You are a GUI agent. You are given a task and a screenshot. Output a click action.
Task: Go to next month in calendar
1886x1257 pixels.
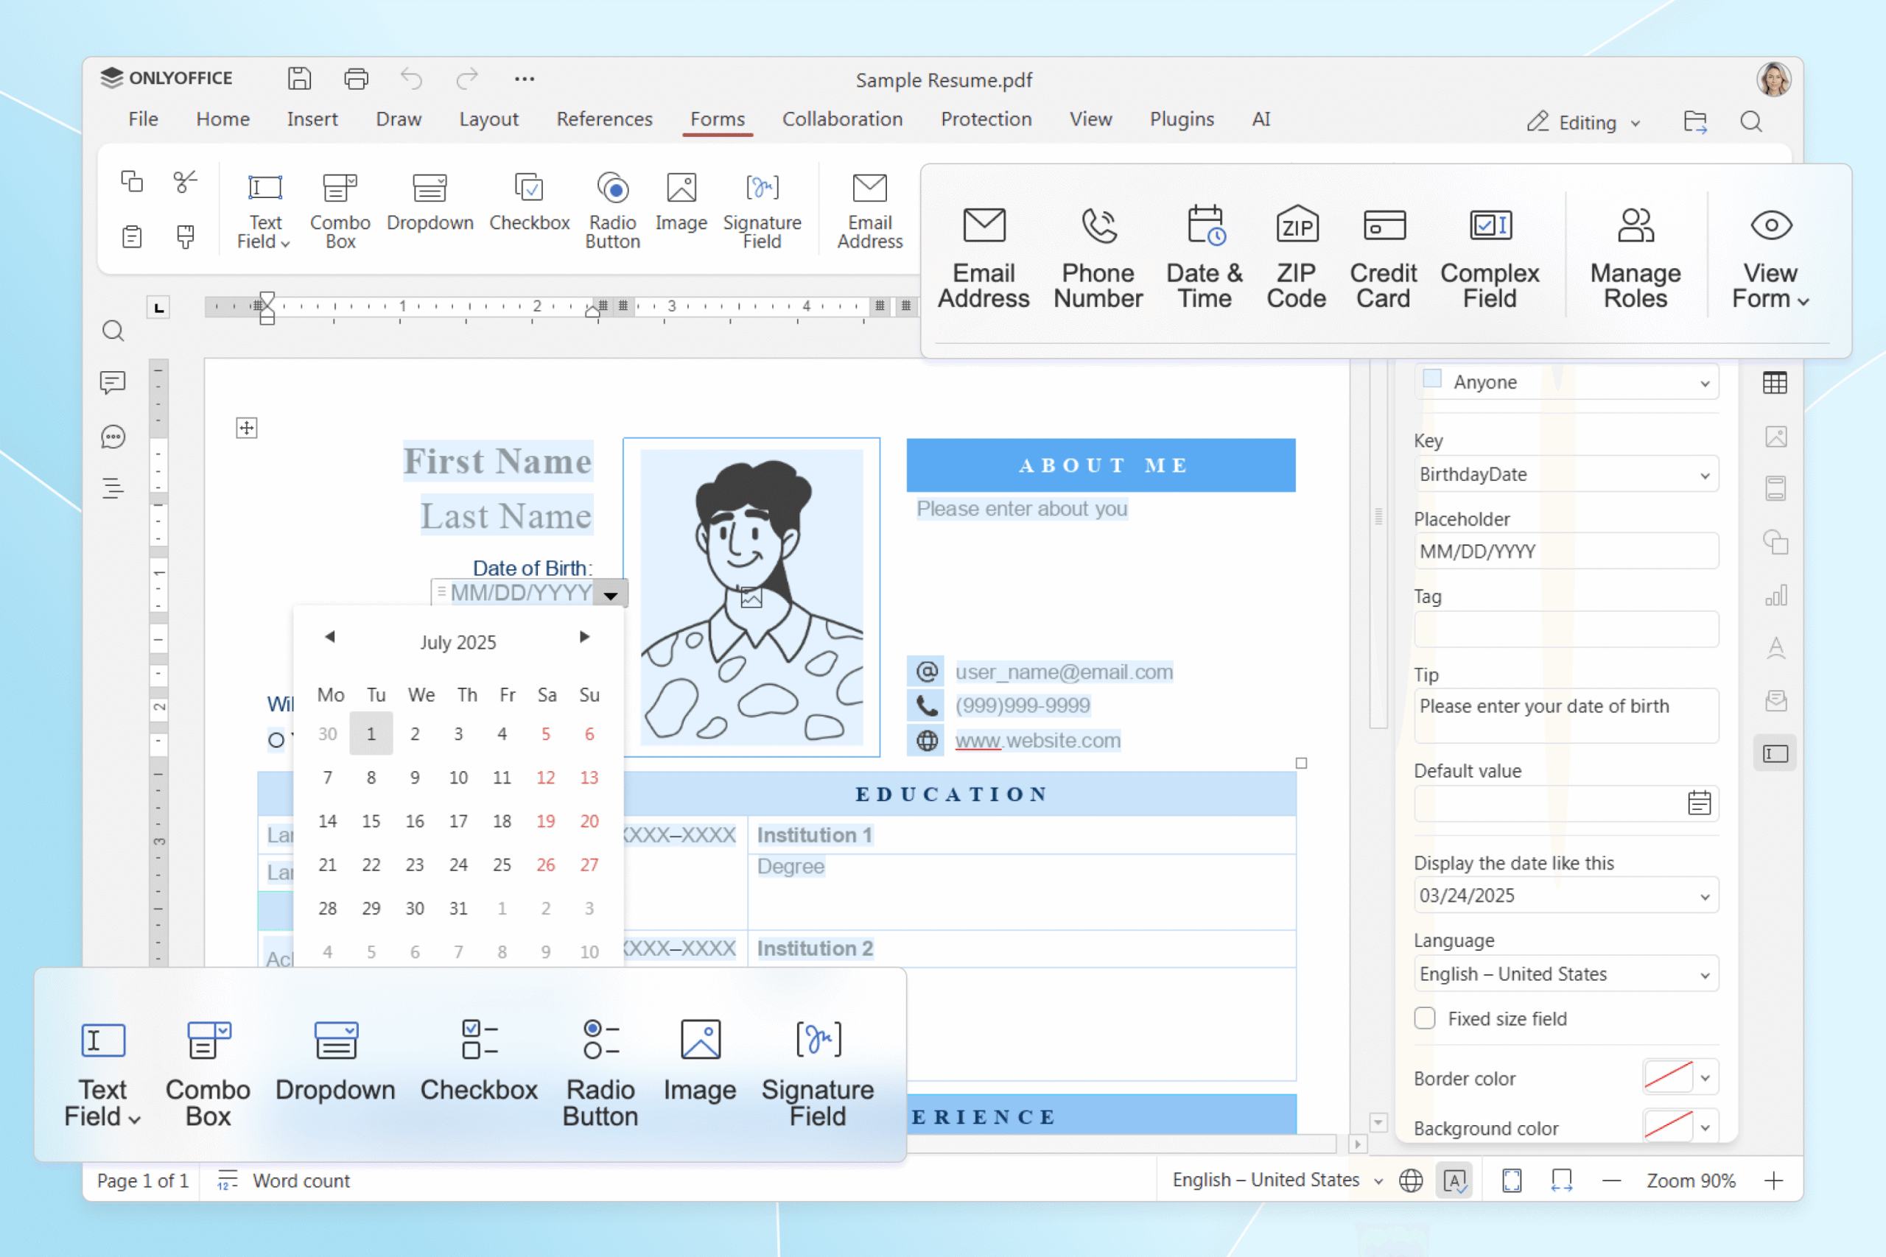tap(584, 636)
